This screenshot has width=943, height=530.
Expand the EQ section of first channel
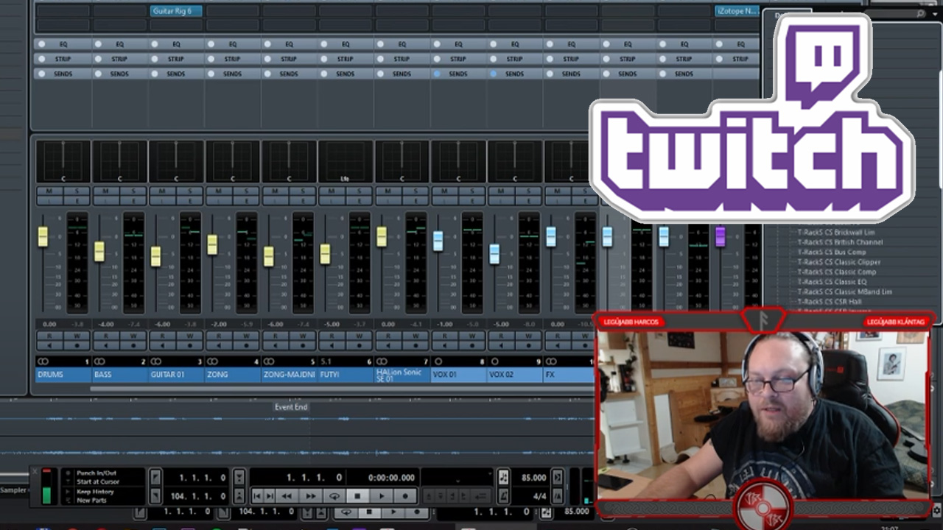tap(63, 44)
